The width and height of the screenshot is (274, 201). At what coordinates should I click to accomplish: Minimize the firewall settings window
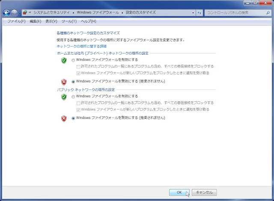point(247,3)
